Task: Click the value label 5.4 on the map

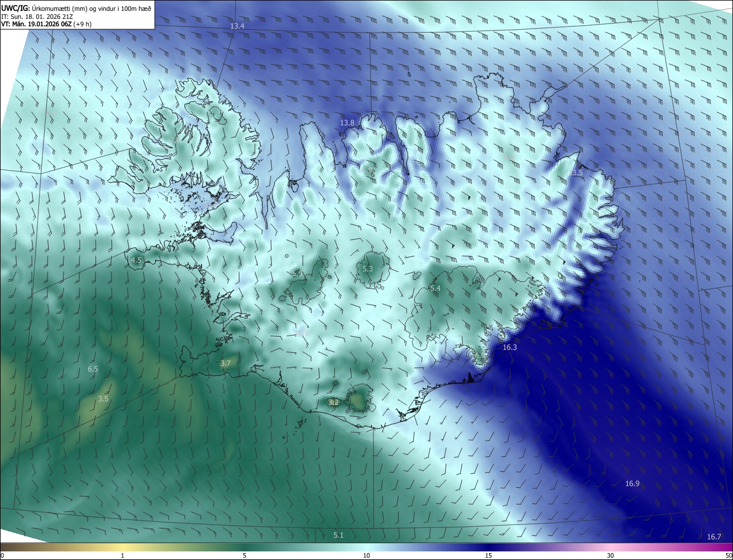Action: tap(435, 288)
